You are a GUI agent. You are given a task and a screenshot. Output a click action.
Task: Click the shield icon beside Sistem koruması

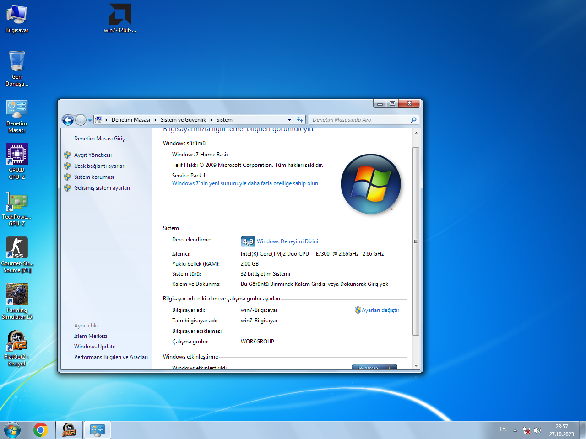click(67, 177)
